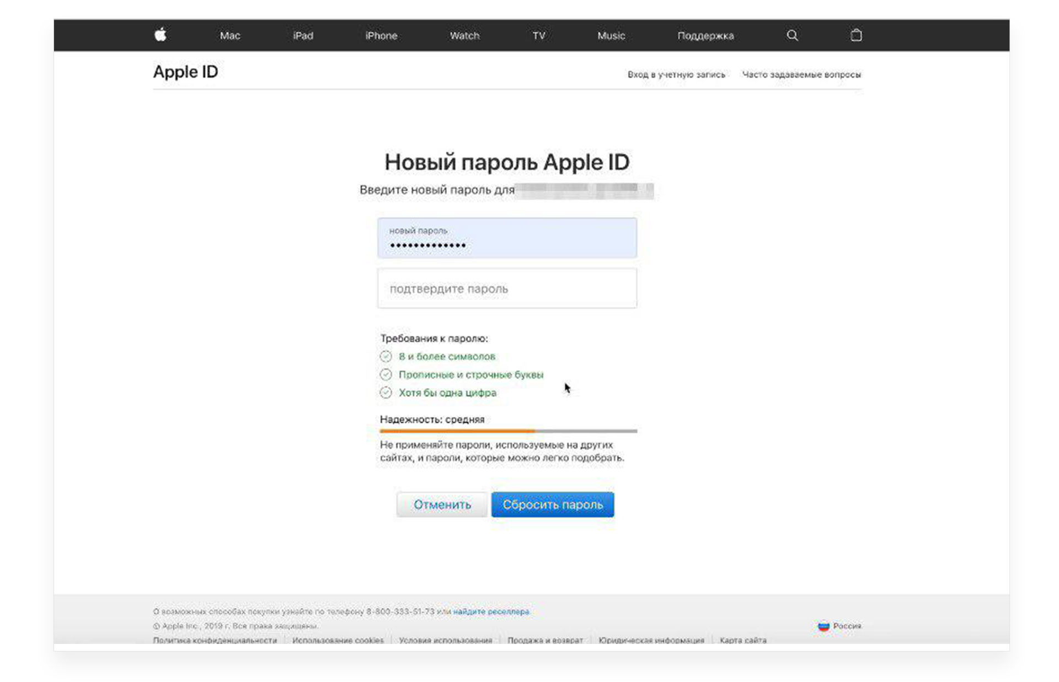1059x682 pixels.
Task: Click the blurred account email text
Action: click(x=585, y=191)
